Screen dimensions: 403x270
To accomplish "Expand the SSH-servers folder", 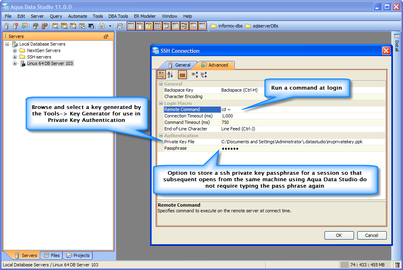I will (15, 57).
